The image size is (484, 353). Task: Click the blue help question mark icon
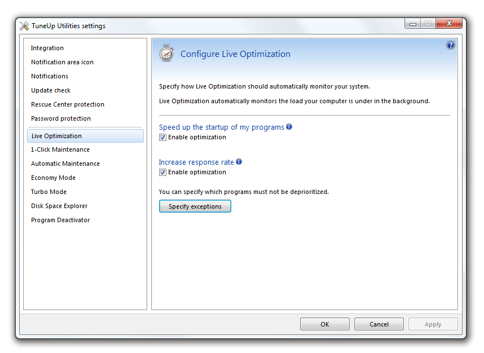pyautogui.click(x=451, y=45)
